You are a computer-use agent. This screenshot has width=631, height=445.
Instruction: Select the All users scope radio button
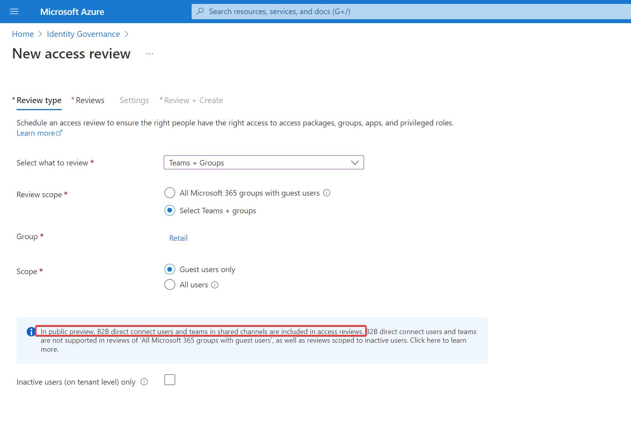click(170, 285)
